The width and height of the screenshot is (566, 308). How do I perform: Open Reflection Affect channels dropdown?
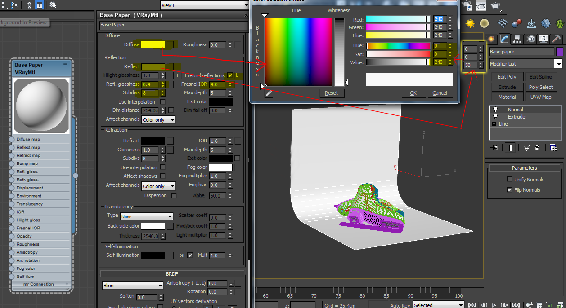[x=158, y=119]
